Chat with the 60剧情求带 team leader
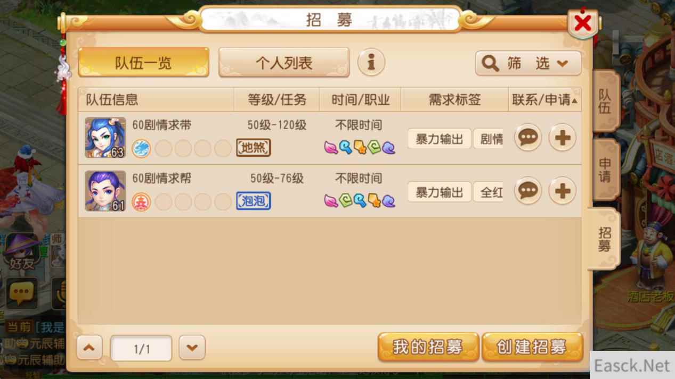Image resolution: width=675 pixels, height=379 pixels. (528, 138)
